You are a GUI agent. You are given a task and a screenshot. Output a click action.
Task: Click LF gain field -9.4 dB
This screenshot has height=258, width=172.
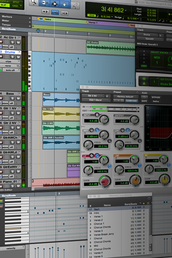(91, 184)
